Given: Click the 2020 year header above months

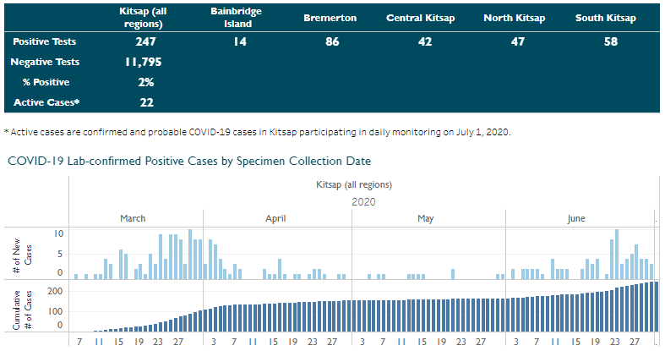Looking at the screenshot, I should coord(362,202).
